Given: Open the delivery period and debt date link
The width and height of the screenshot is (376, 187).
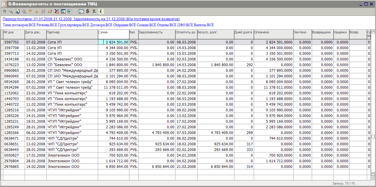Looking at the screenshot, I should [x=91, y=19].
